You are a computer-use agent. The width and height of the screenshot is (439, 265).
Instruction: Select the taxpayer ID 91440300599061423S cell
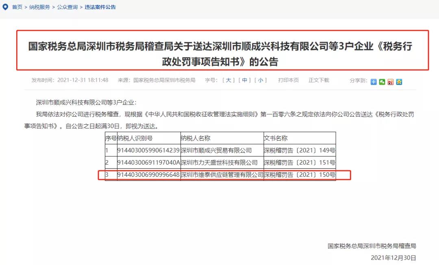click(x=148, y=150)
